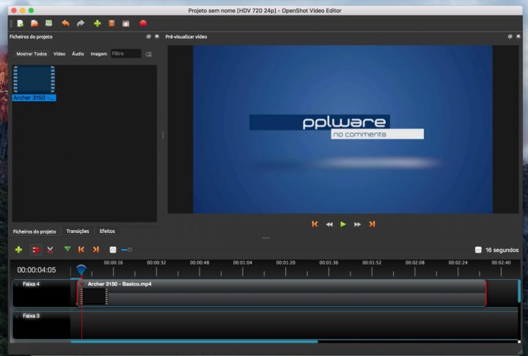Open the Faixa 3 track menu arrow
The width and height of the screenshot is (528, 356).
tap(18, 316)
